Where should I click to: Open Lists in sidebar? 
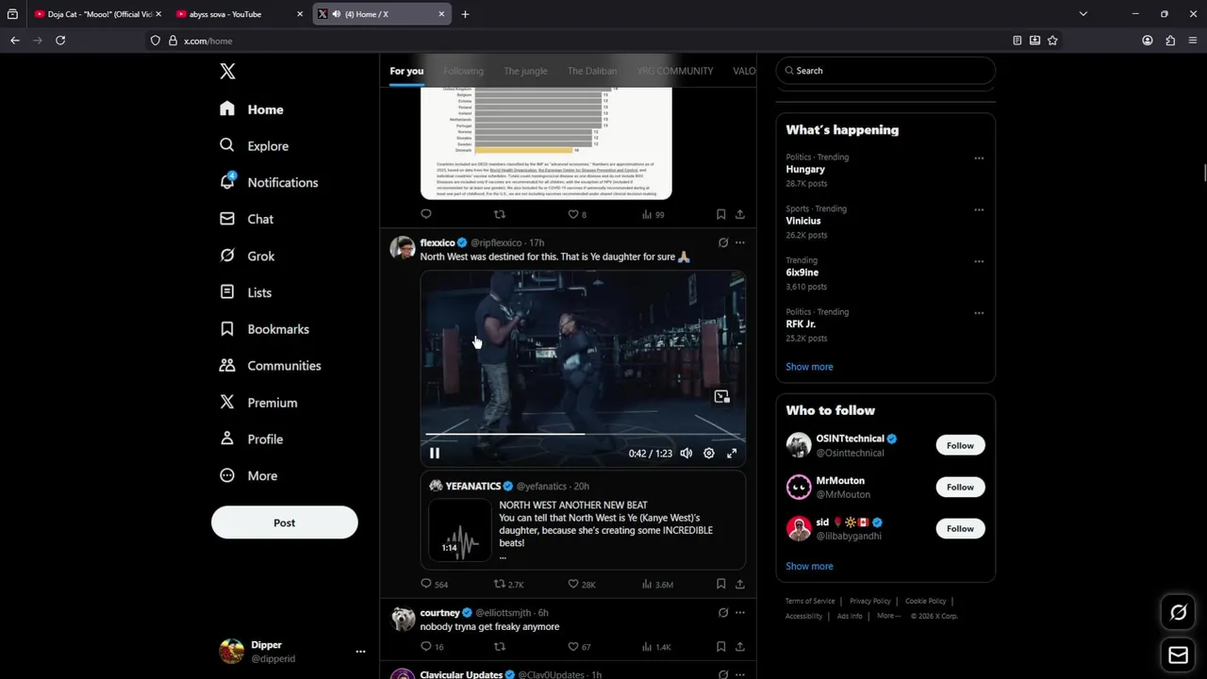tap(245, 292)
